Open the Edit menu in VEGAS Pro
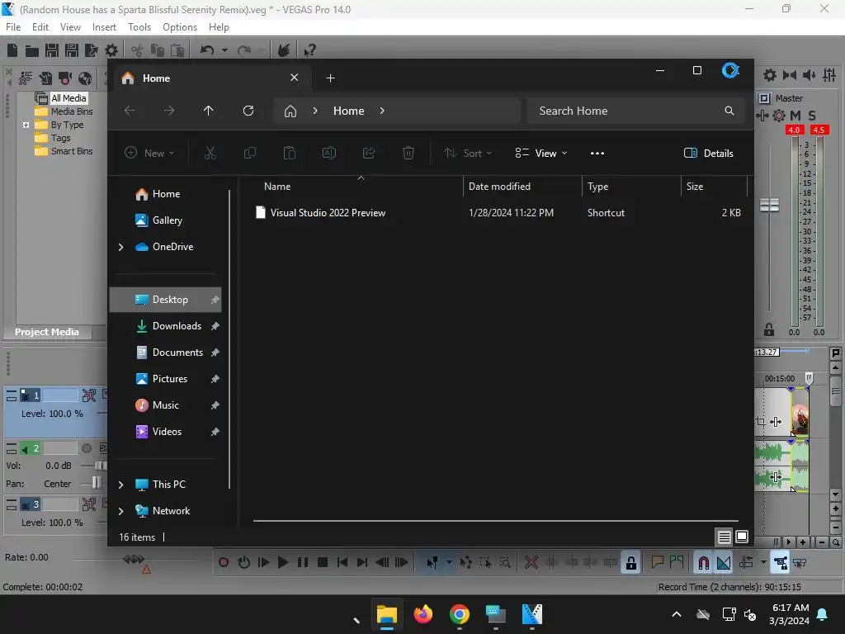This screenshot has width=845, height=634. click(x=40, y=27)
